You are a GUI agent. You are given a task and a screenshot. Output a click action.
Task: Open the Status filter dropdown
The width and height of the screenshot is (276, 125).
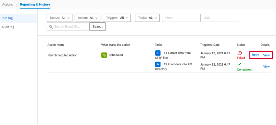point(59,18)
